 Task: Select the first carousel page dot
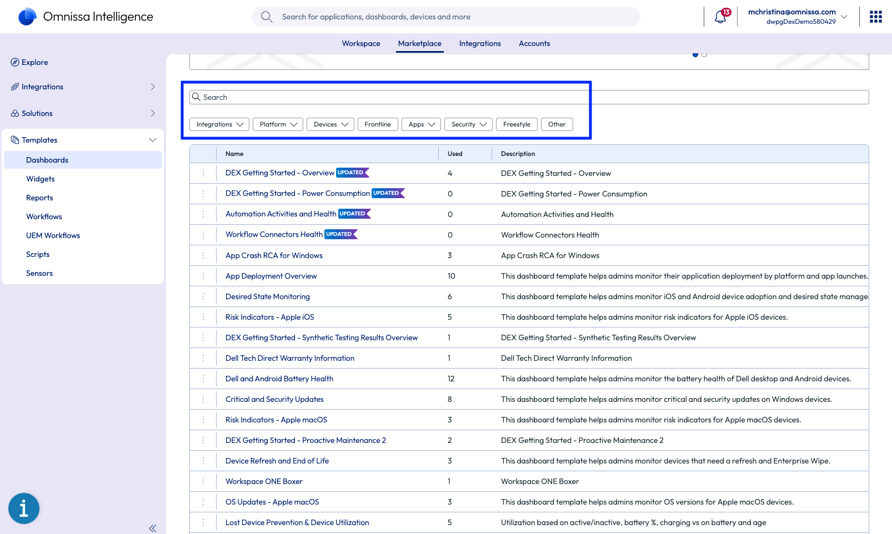[x=695, y=54]
